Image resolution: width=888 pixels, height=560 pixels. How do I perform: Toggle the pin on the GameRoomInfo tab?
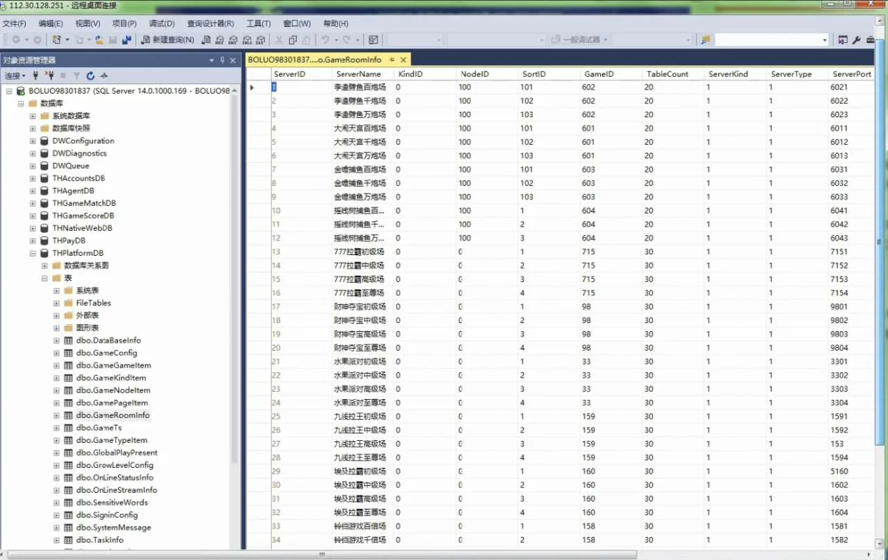pos(392,60)
